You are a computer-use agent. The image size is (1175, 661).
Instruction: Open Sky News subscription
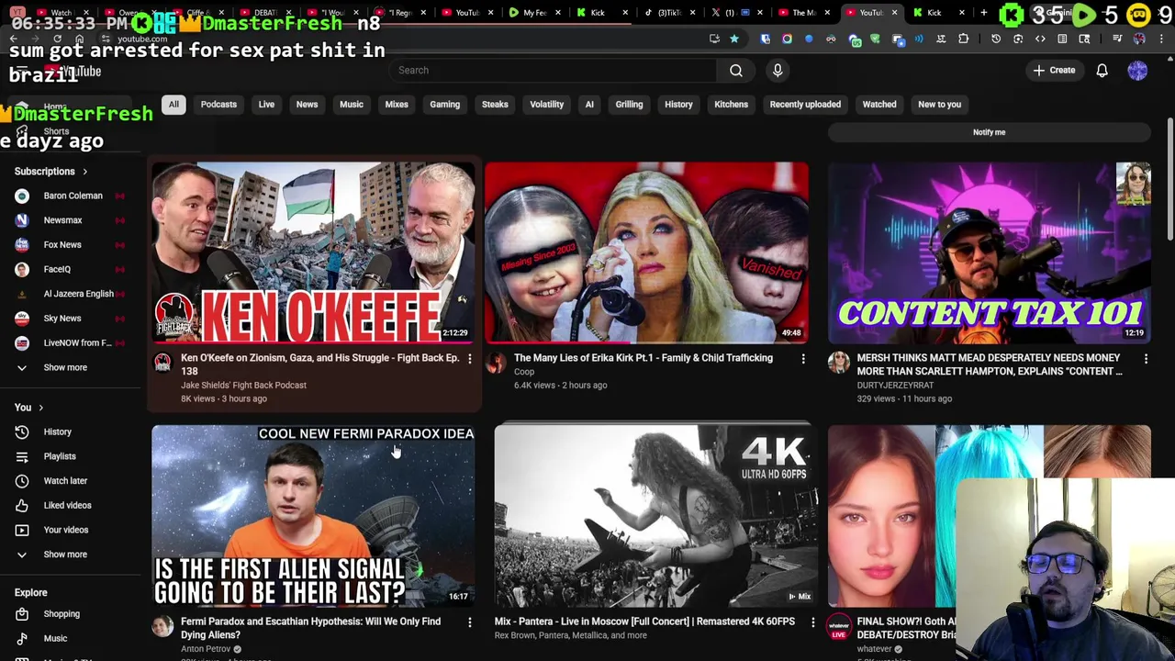tap(72, 319)
